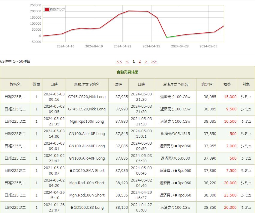Viewport: 255px width, 213px height.
Task: Select the profit value 7,000
Action: (231, 146)
